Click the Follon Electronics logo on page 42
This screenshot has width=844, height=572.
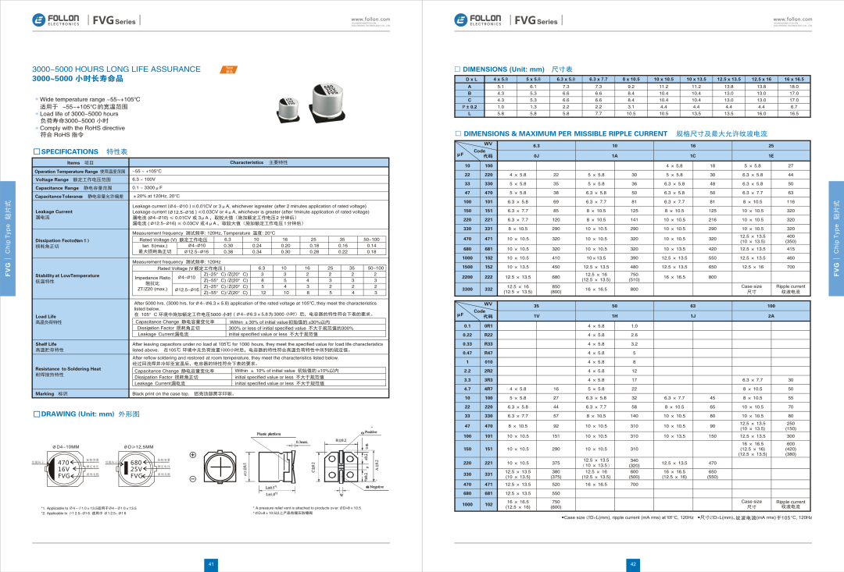(x=477, y=20)
